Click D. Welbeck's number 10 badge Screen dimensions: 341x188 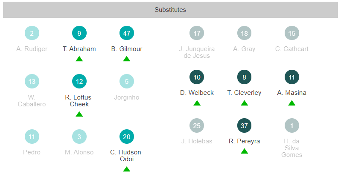click(197, 77)
